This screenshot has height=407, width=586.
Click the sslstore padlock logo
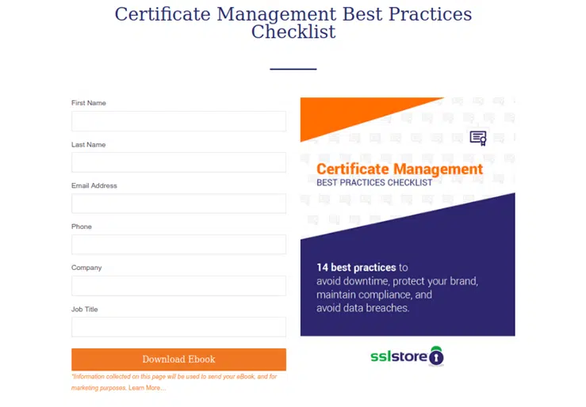tap(407, 356)
